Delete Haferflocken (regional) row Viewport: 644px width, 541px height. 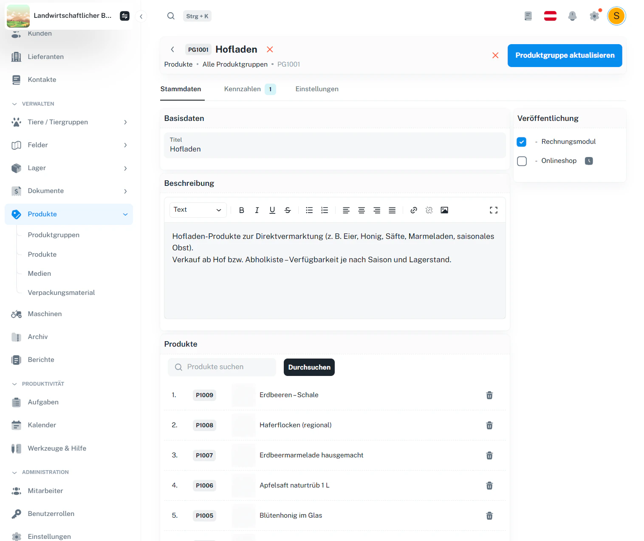[x=489, y=425]
